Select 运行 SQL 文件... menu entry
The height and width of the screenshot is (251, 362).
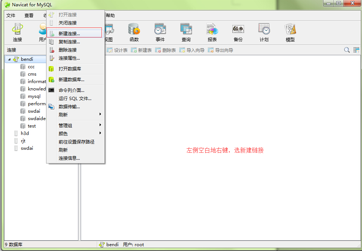point(75,99)
